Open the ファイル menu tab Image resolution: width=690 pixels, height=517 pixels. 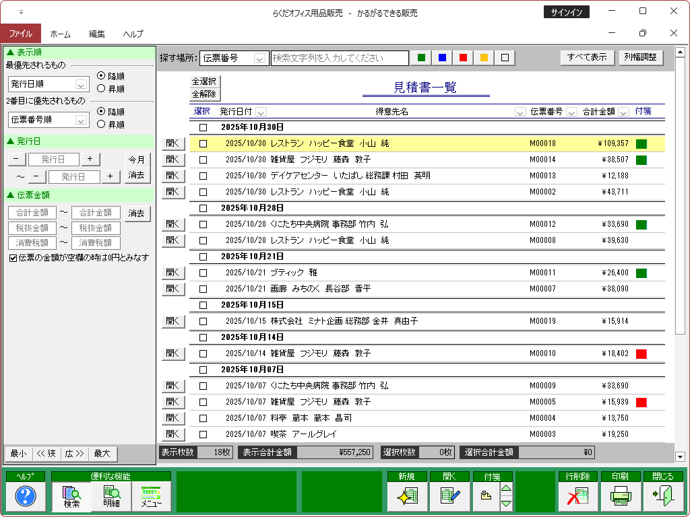point(20,34)
